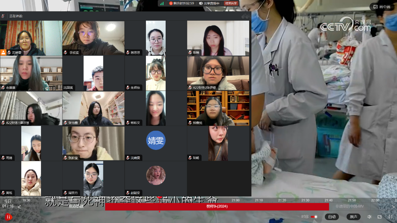Screen dimensions: 397x223
Task: Select the 焦点访谈 program on timeline
Action: (76, 206)
